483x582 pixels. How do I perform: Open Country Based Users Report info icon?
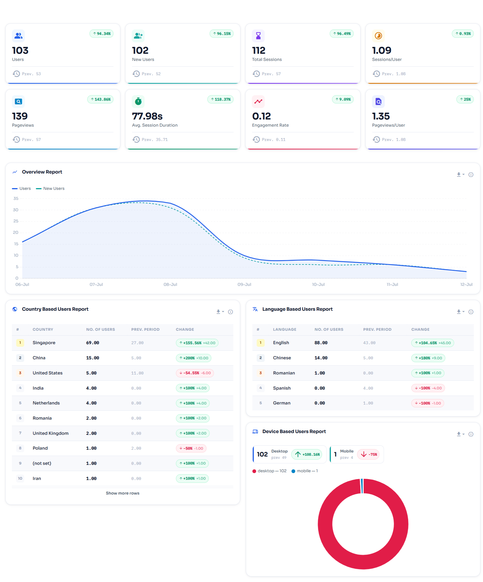point(231,312)
